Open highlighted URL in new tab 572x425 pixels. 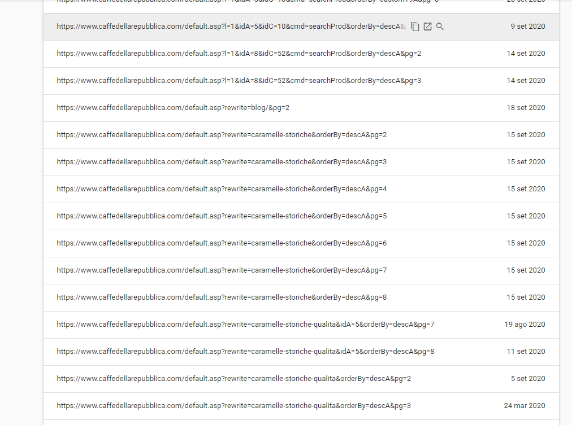pyautogui.click(x=427, y=27)
